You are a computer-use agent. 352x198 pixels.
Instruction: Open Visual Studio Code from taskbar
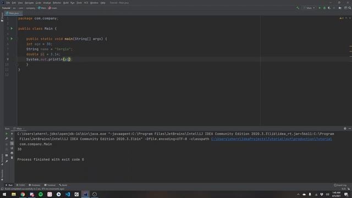(x=68, y=194)
